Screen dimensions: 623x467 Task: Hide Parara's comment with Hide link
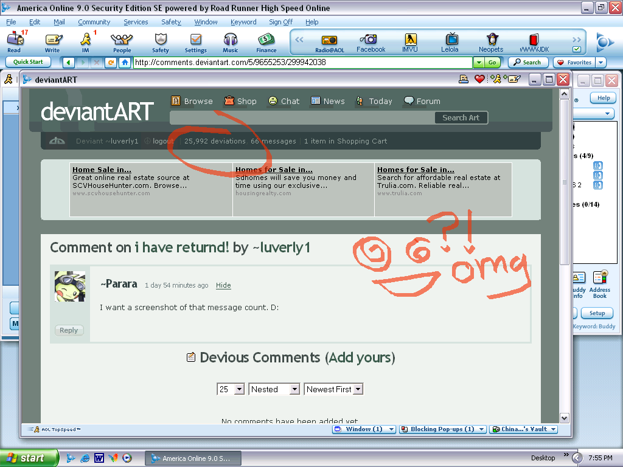223,285
